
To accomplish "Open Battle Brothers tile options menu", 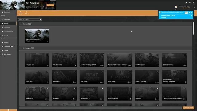I will click(185, 55).
